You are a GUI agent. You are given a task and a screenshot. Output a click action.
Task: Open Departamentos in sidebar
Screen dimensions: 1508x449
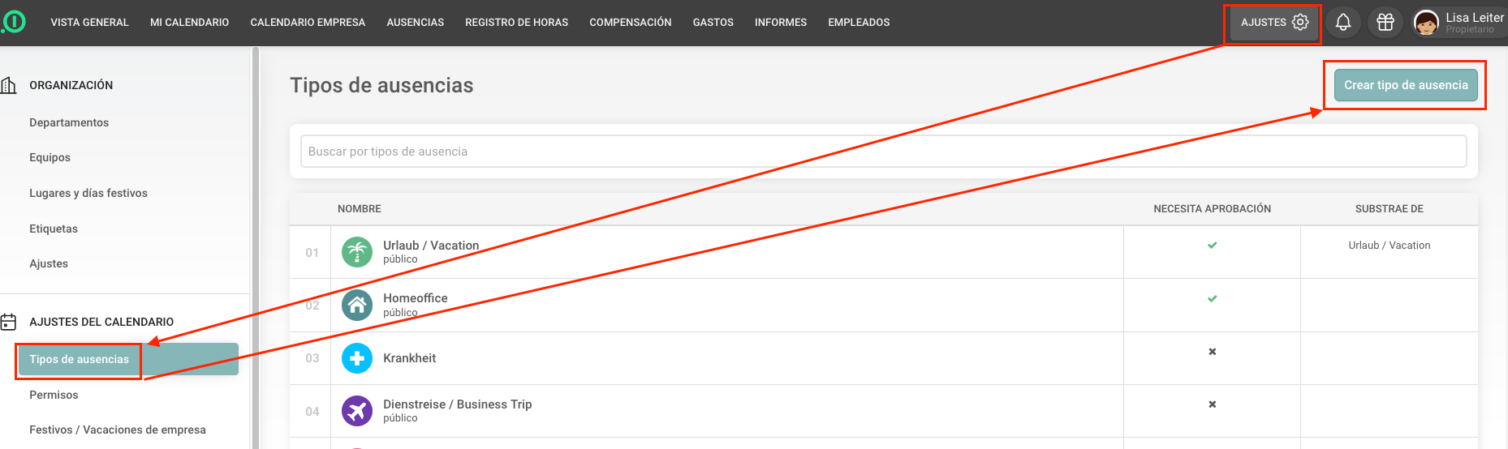[x=69, y=122]
